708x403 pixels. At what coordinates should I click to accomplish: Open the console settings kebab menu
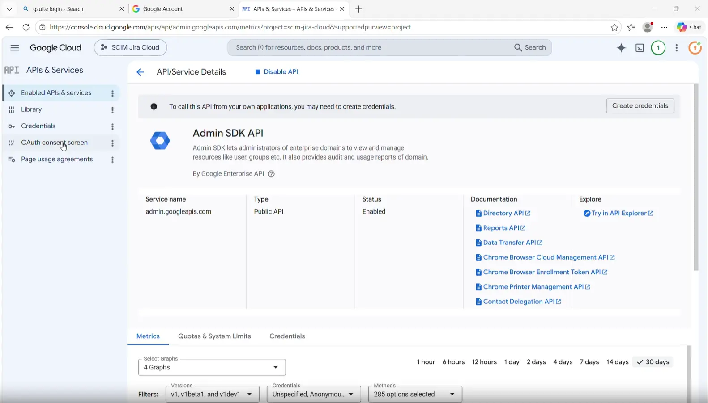[677, 48]
